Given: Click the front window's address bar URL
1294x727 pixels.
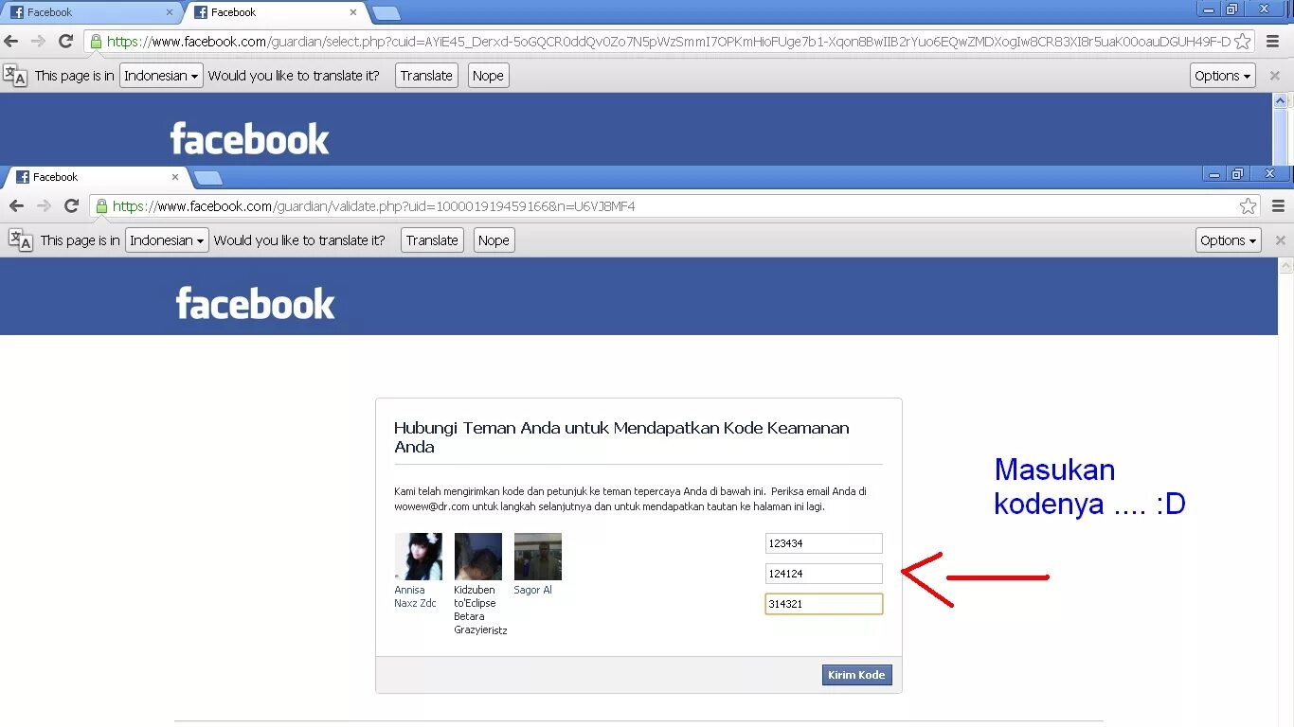Looking at the screenshot, I should pyautogui.click(x=373, y=206).
